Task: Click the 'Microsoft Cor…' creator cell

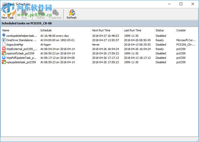Action: coord(186,40)
